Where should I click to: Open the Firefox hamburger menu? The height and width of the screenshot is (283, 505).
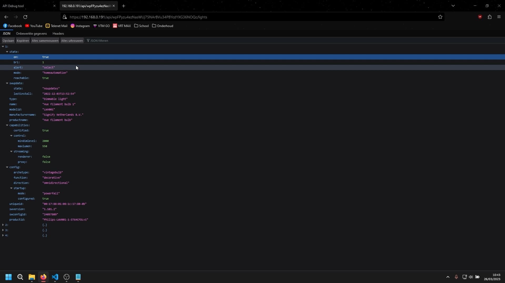click(499, 17)
